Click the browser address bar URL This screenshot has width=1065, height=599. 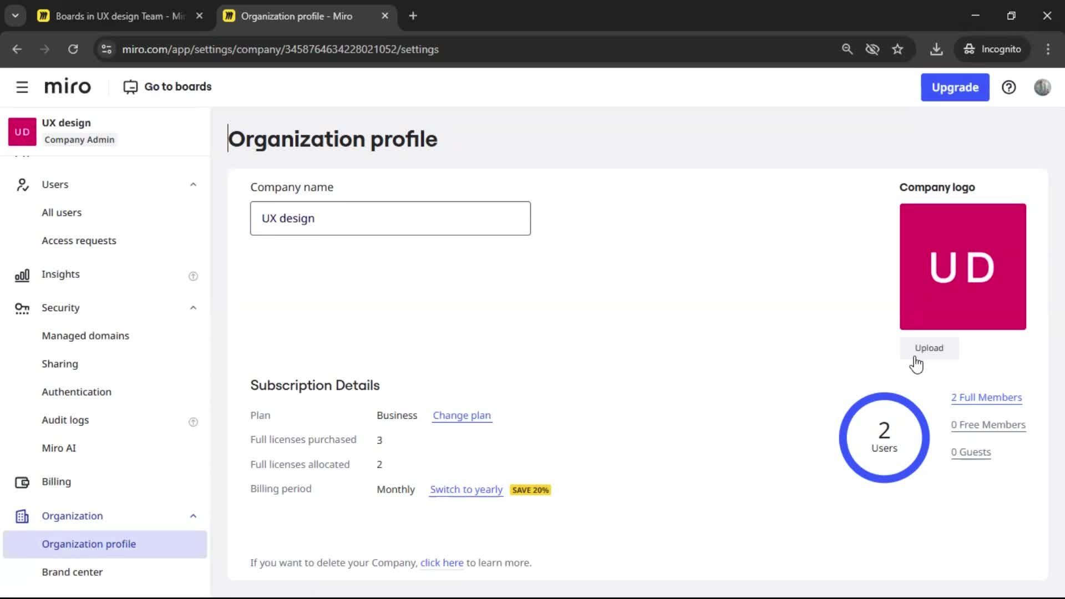coord(280,49)
